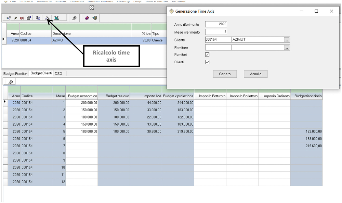Click the copy record toolbar icon
The width and height of the screenshot is (342, 203).
(38, 18)
